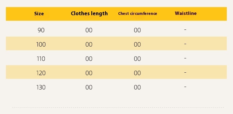The image size is (233, 114).
Task: Select the size 110 cell
Action: pyautogui.click(x=41, y=59)
